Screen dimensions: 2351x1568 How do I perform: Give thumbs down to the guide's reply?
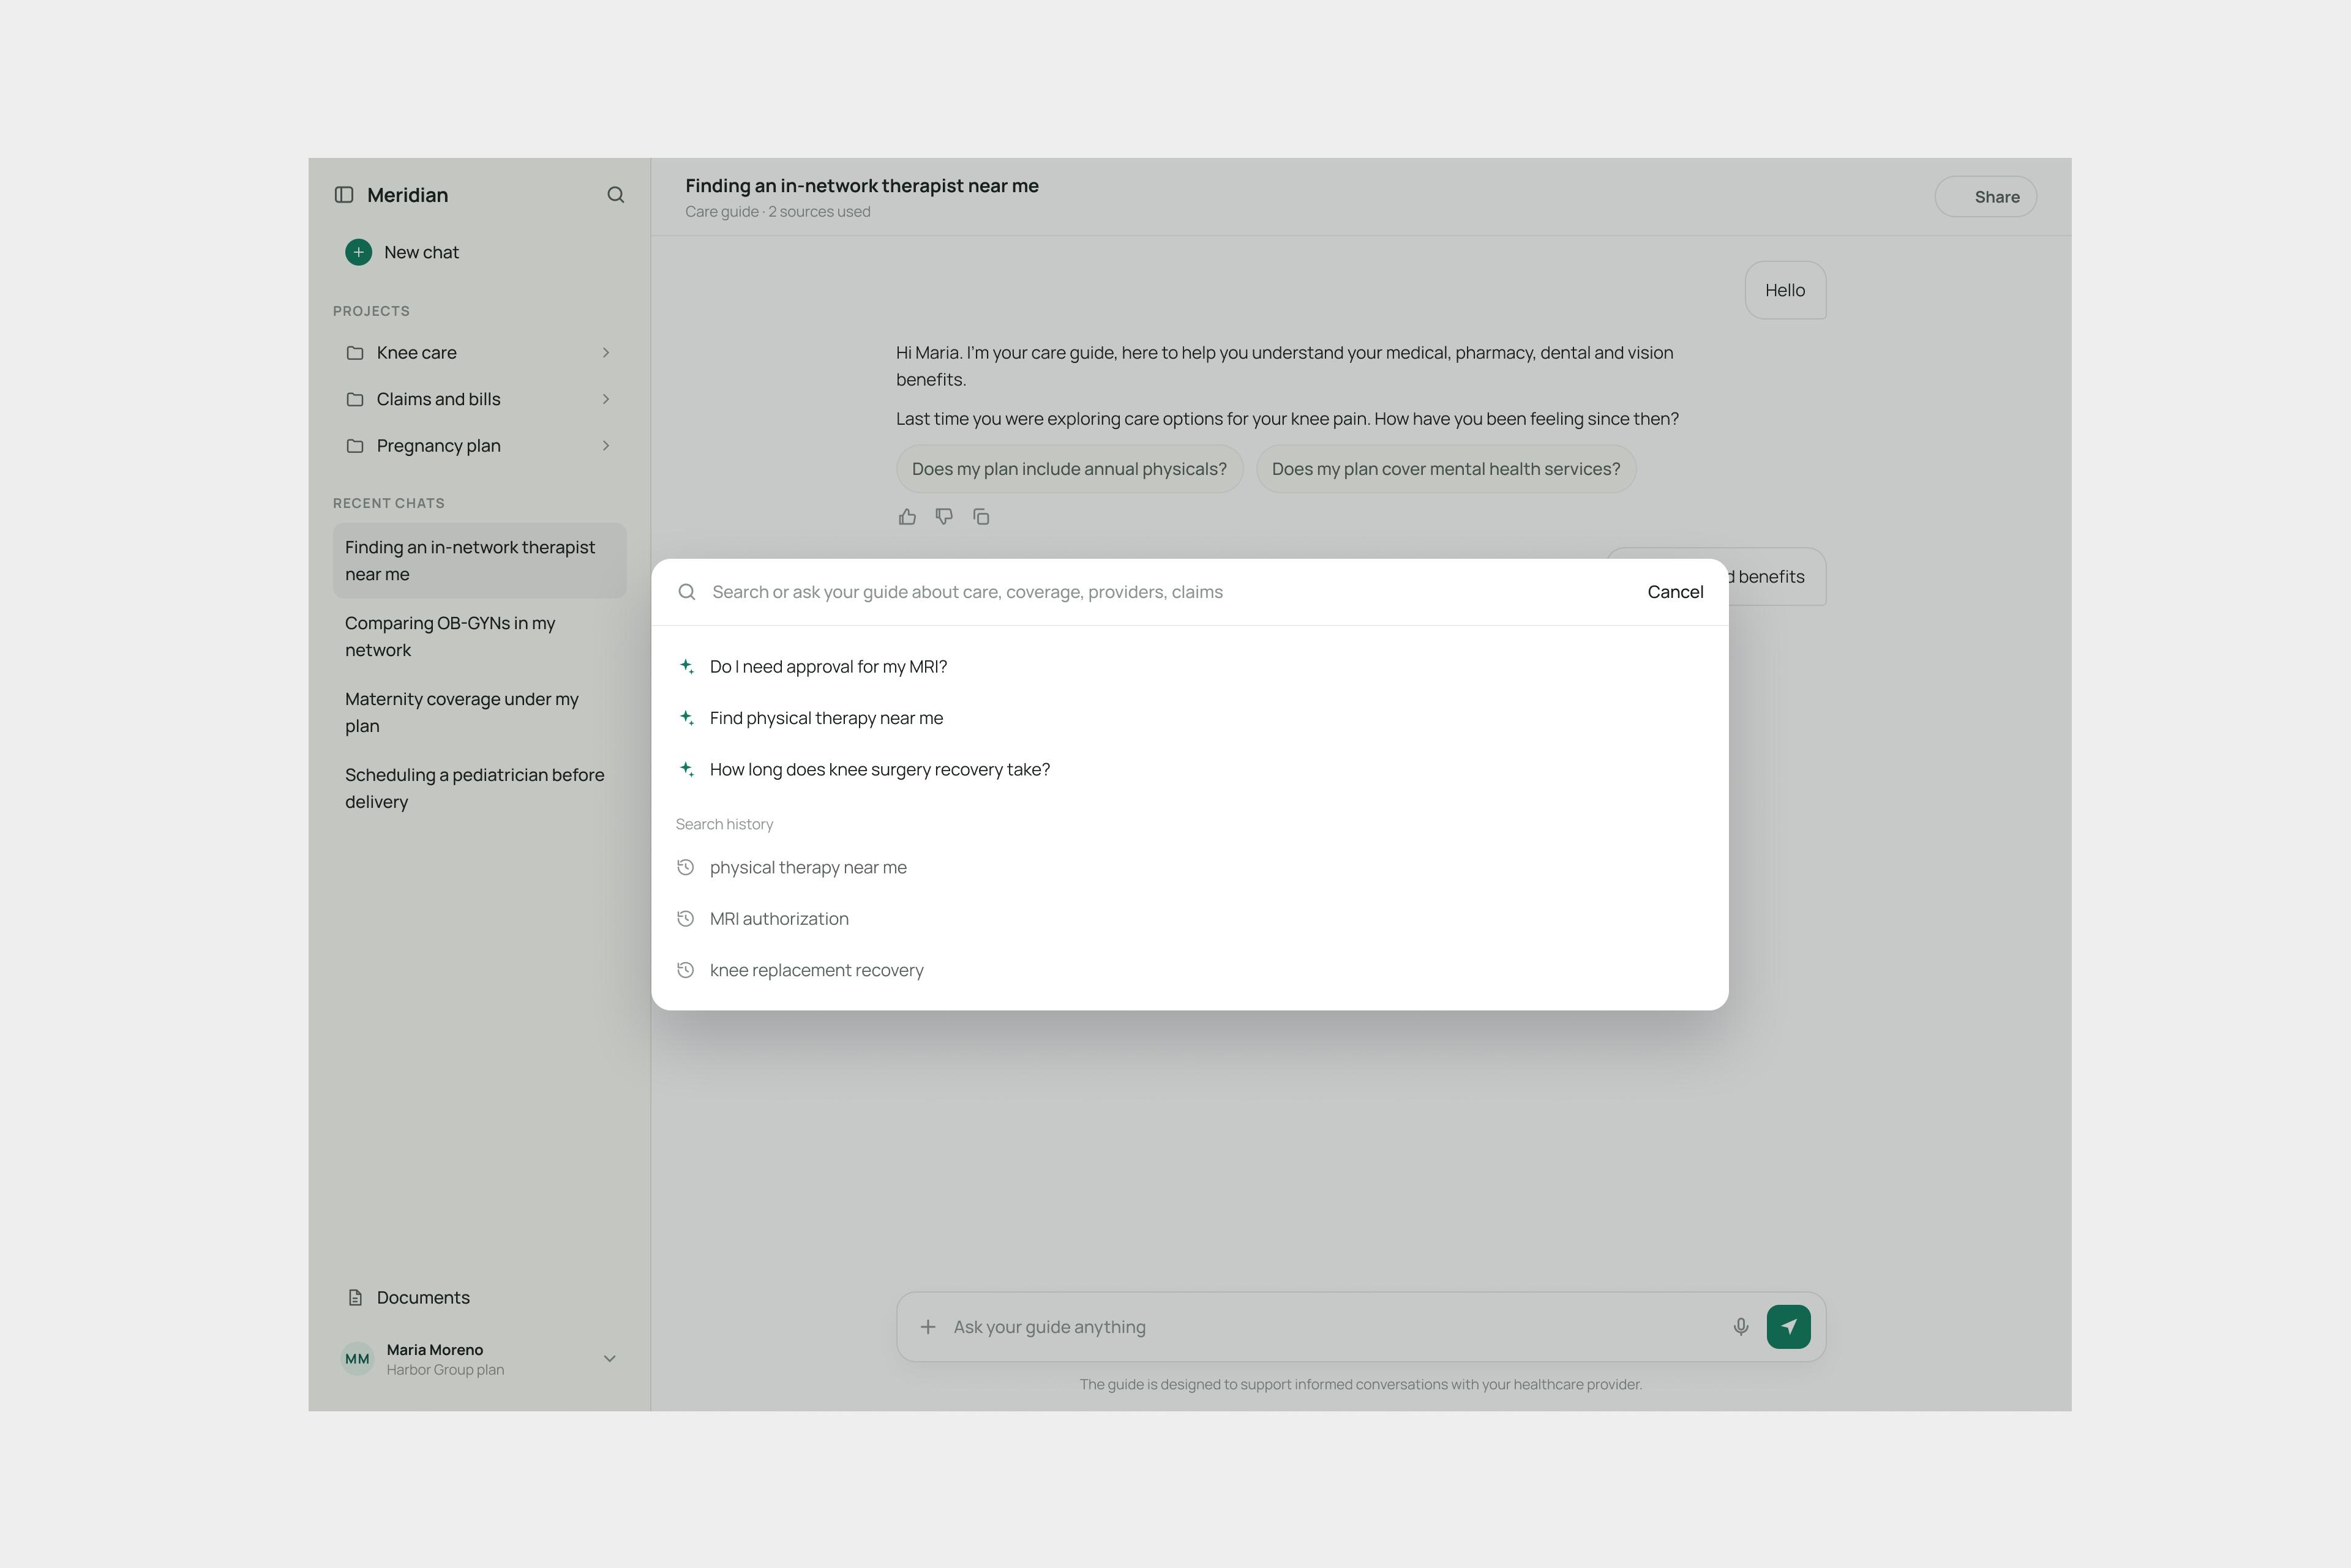click(943, 517)
